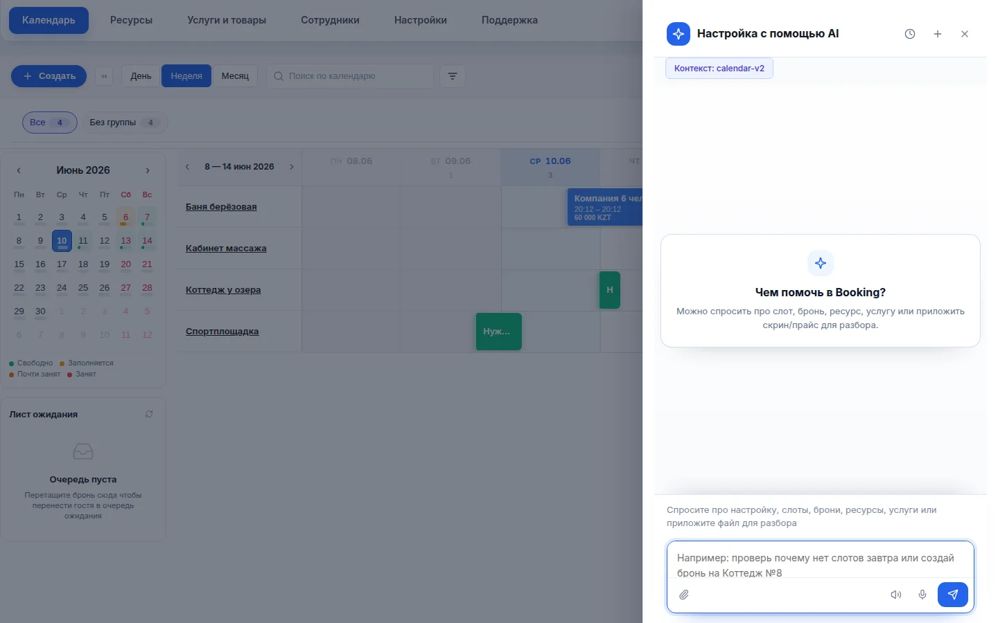The height and width of the screenshot is (623, 998).
Task: Open the Ресурсы tab
Action: 131,20
